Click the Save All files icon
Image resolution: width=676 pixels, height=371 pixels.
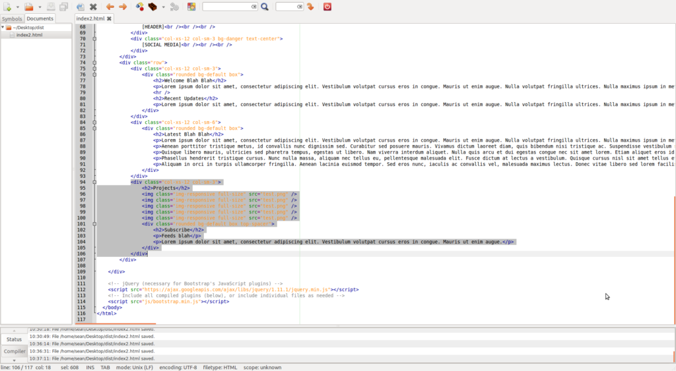pyautogui.click(x=64, y=7)
